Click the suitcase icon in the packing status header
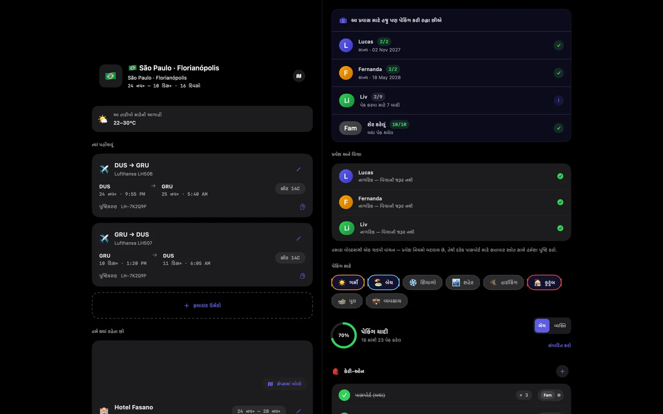 pyautogui.click(x=343, y=20)
